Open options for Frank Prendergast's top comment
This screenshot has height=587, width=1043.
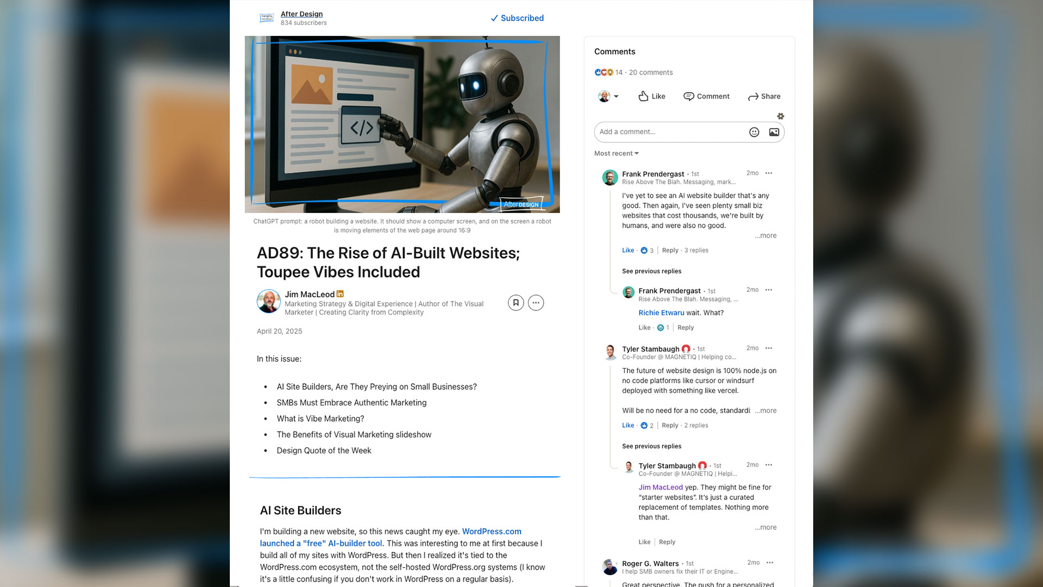tap(769, 173)
